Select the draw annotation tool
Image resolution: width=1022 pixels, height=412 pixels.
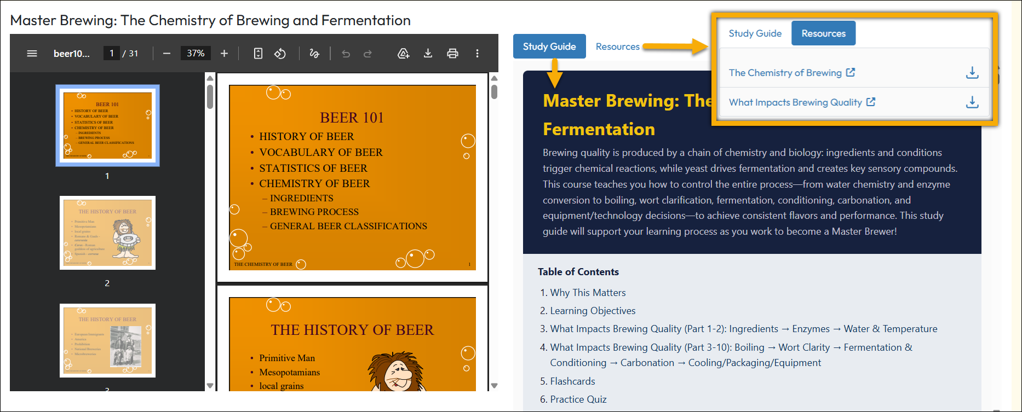(314, 53)
